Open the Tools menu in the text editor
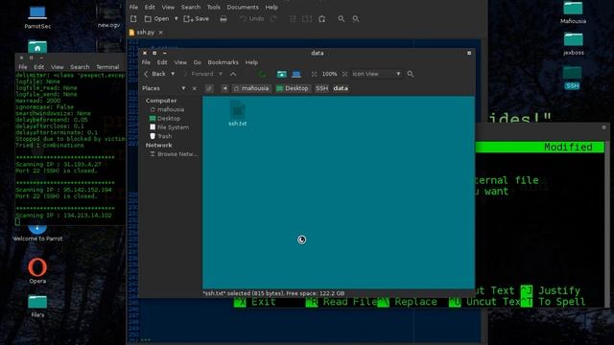Screen dimensions: 614x345 tap(213, 7)
